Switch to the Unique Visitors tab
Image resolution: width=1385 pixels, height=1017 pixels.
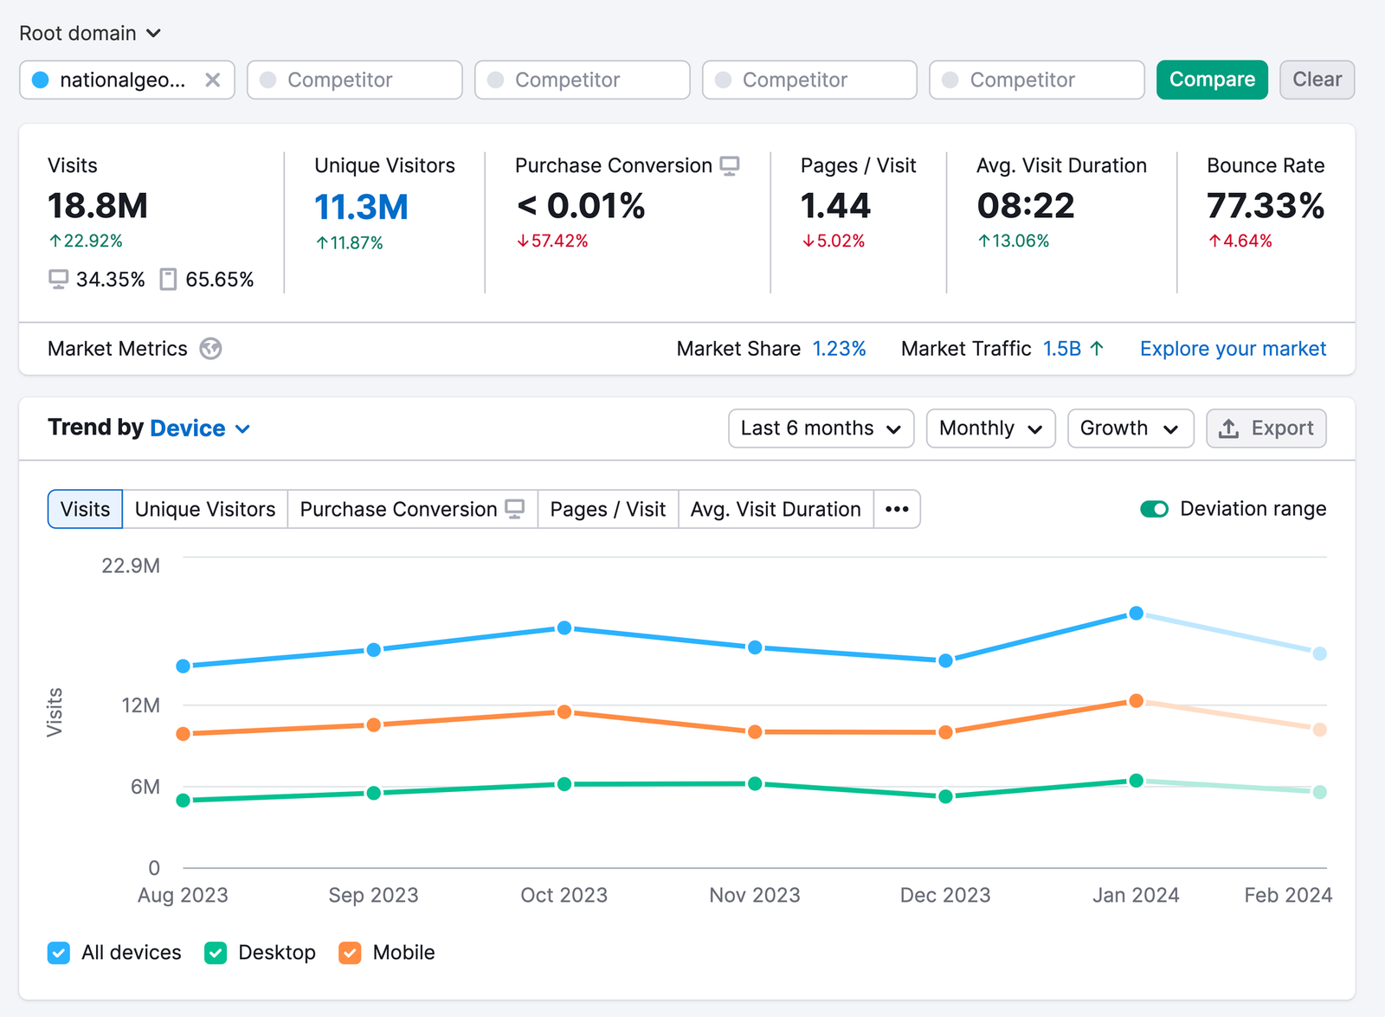204,509
